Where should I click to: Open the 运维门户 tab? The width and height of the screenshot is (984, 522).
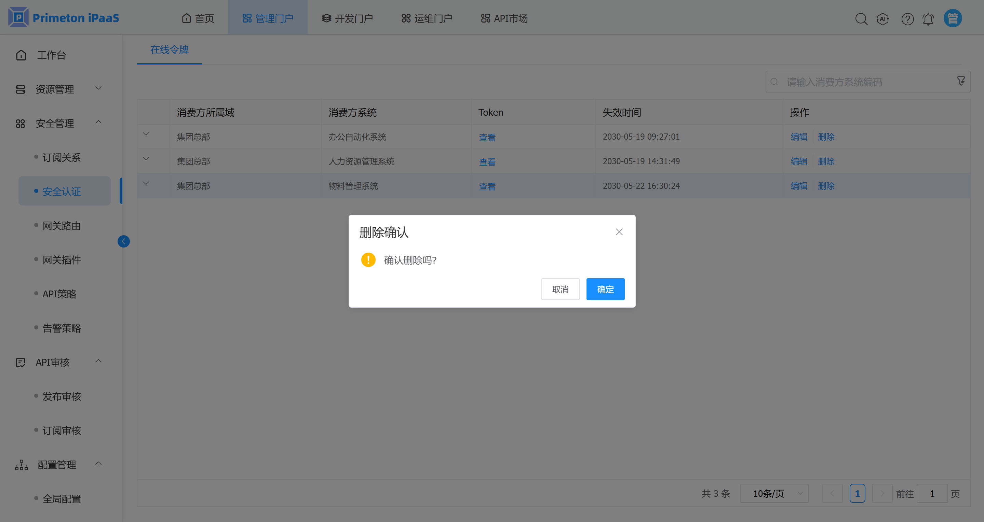click(x=427, y=18)
